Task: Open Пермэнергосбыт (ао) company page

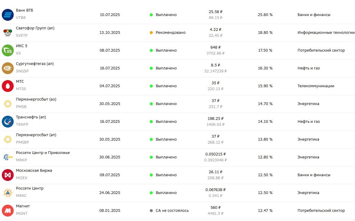Action: [36, 99]
